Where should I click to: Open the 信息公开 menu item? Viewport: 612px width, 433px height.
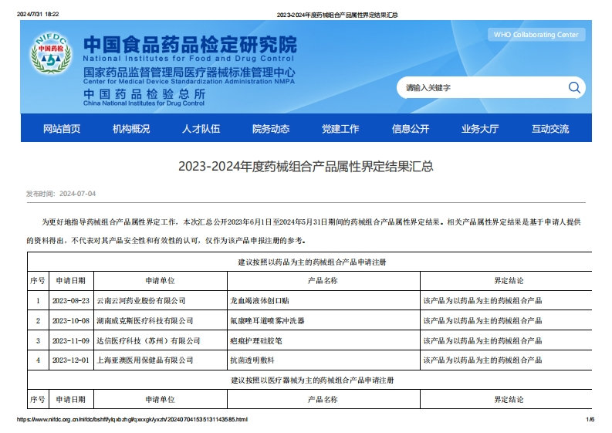[411, 129]
